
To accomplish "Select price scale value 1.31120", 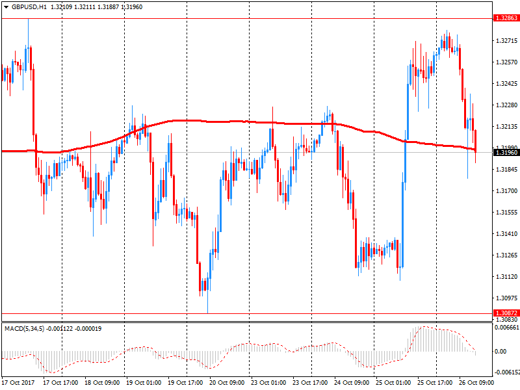I will pos(506,277).
